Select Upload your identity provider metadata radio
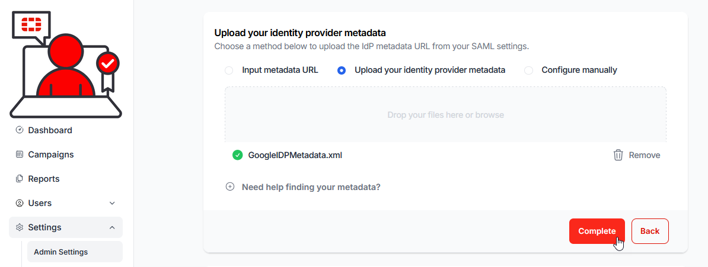Screen dimensions: 708x267 (x=342, y=70)
